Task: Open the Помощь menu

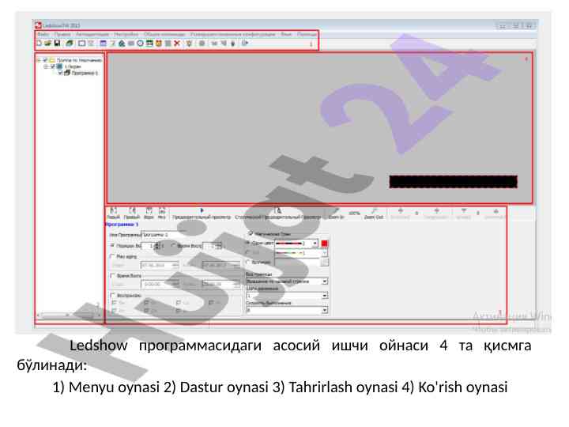Action: tap(307, 34)
